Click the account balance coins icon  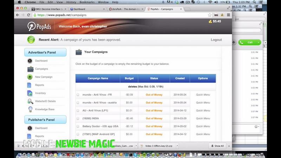tap(210, 21)
